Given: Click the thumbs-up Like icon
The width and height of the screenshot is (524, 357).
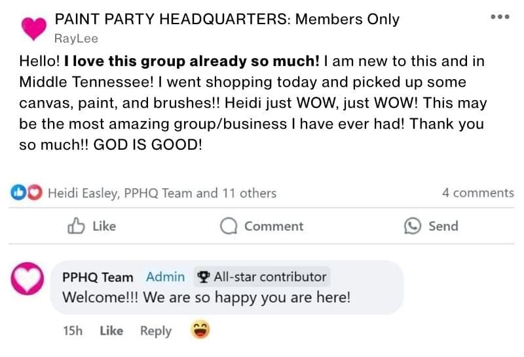Looking at the screenshot, I should (77, 226).
